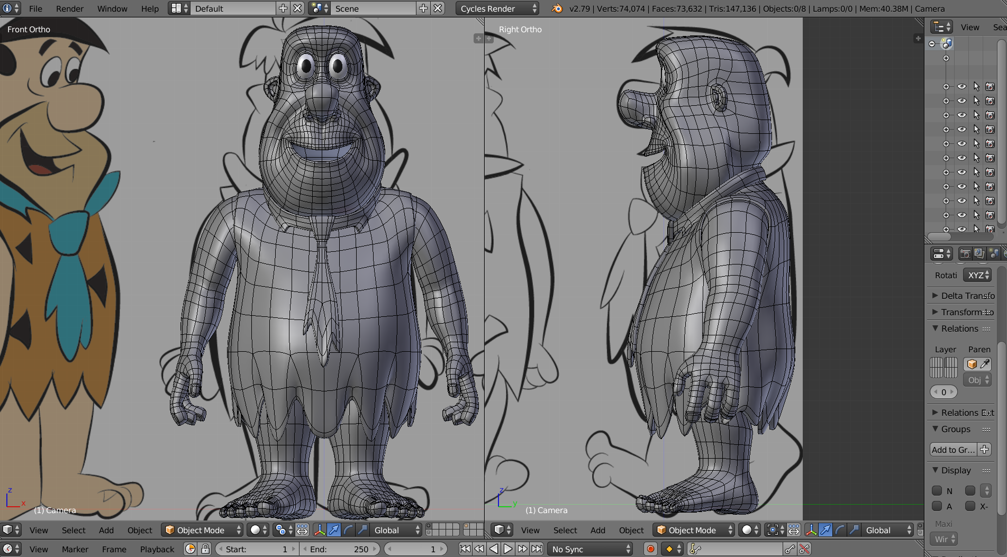
Task: Open the XYZ rotation mode dropdown
Action: (977, 275)
